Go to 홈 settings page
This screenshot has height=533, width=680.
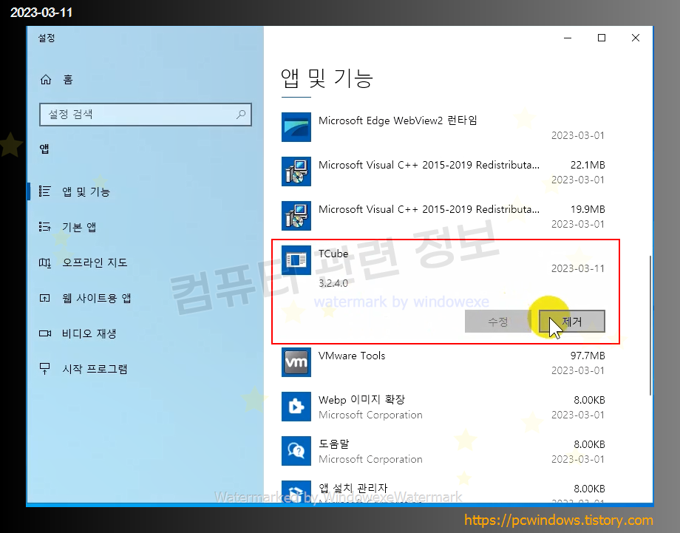point(68,80)
